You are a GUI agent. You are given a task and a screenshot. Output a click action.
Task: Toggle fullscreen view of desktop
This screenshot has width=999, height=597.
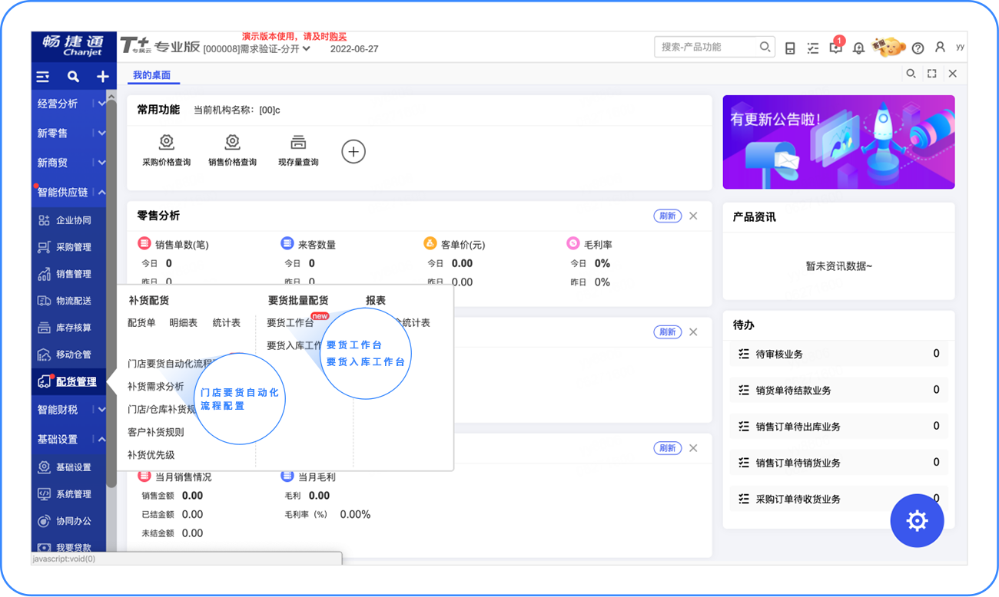[x=931, y=74]
